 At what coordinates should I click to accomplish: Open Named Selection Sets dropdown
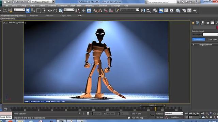[x=129, y=10]
